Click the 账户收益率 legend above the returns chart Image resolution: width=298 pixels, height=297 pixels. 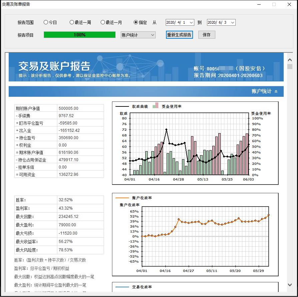142,197
